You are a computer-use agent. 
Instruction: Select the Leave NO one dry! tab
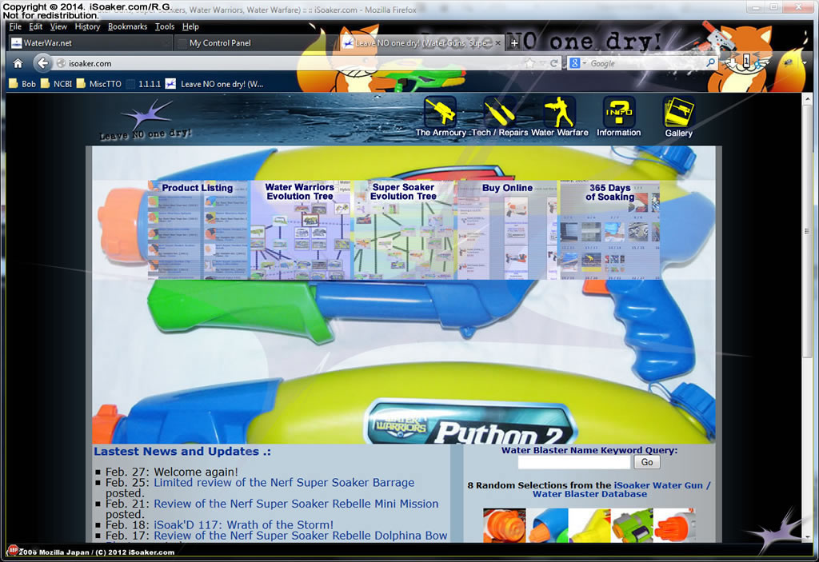coord(421,43)
